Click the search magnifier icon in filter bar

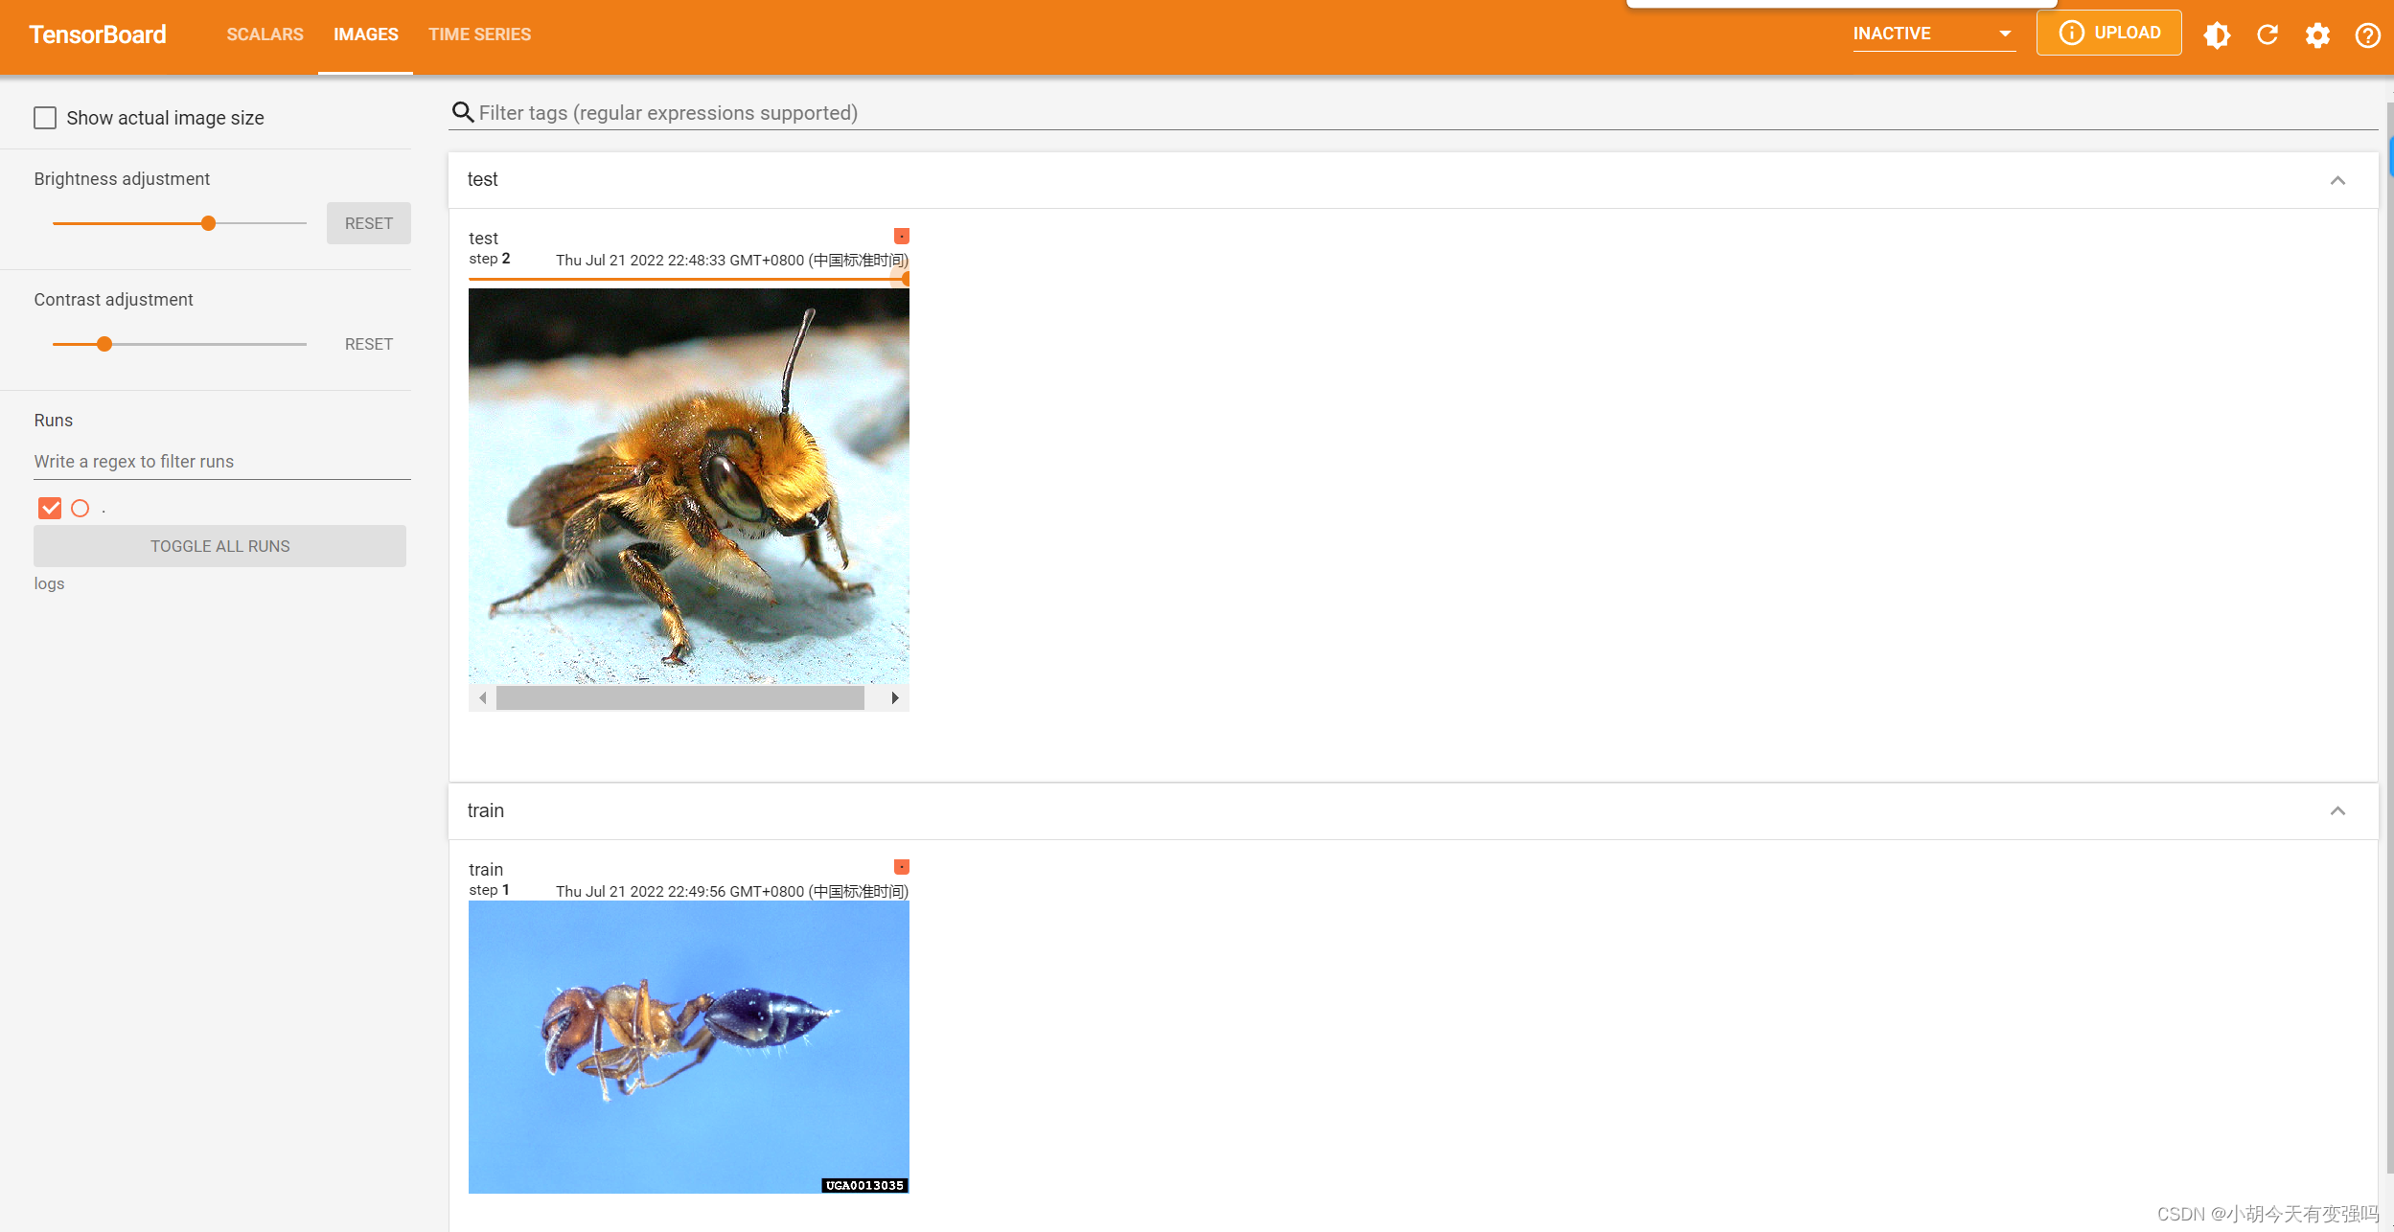pyautogui.click(x=463, y=113)
